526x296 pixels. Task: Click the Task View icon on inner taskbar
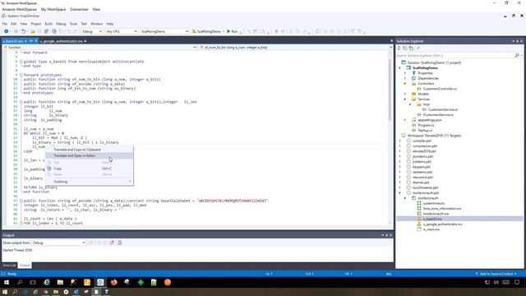click(x=33, y=282)
